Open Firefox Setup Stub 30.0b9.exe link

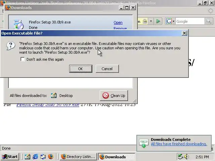(48, 105)
